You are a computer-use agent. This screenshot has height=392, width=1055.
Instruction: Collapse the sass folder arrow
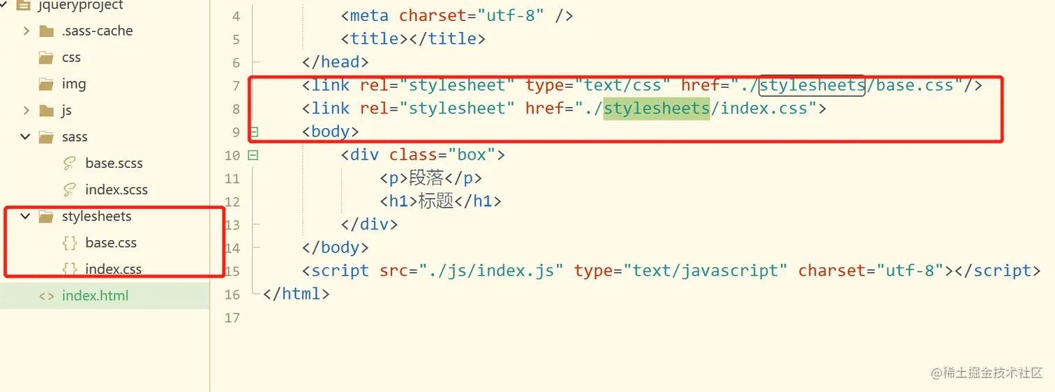pyautogui.click(x=26, y=136)
